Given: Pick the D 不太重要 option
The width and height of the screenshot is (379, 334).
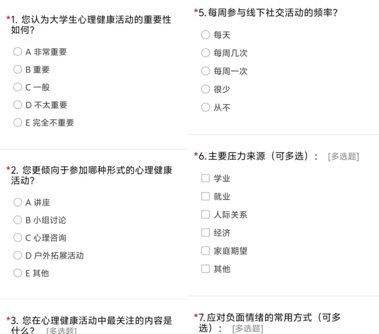Looking at the screenshot, I should (x=18, y=105).
